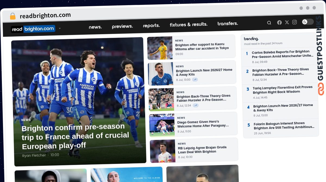Open the transfers. menu item
Screen dimensions: 326x182
coord(228,24)
